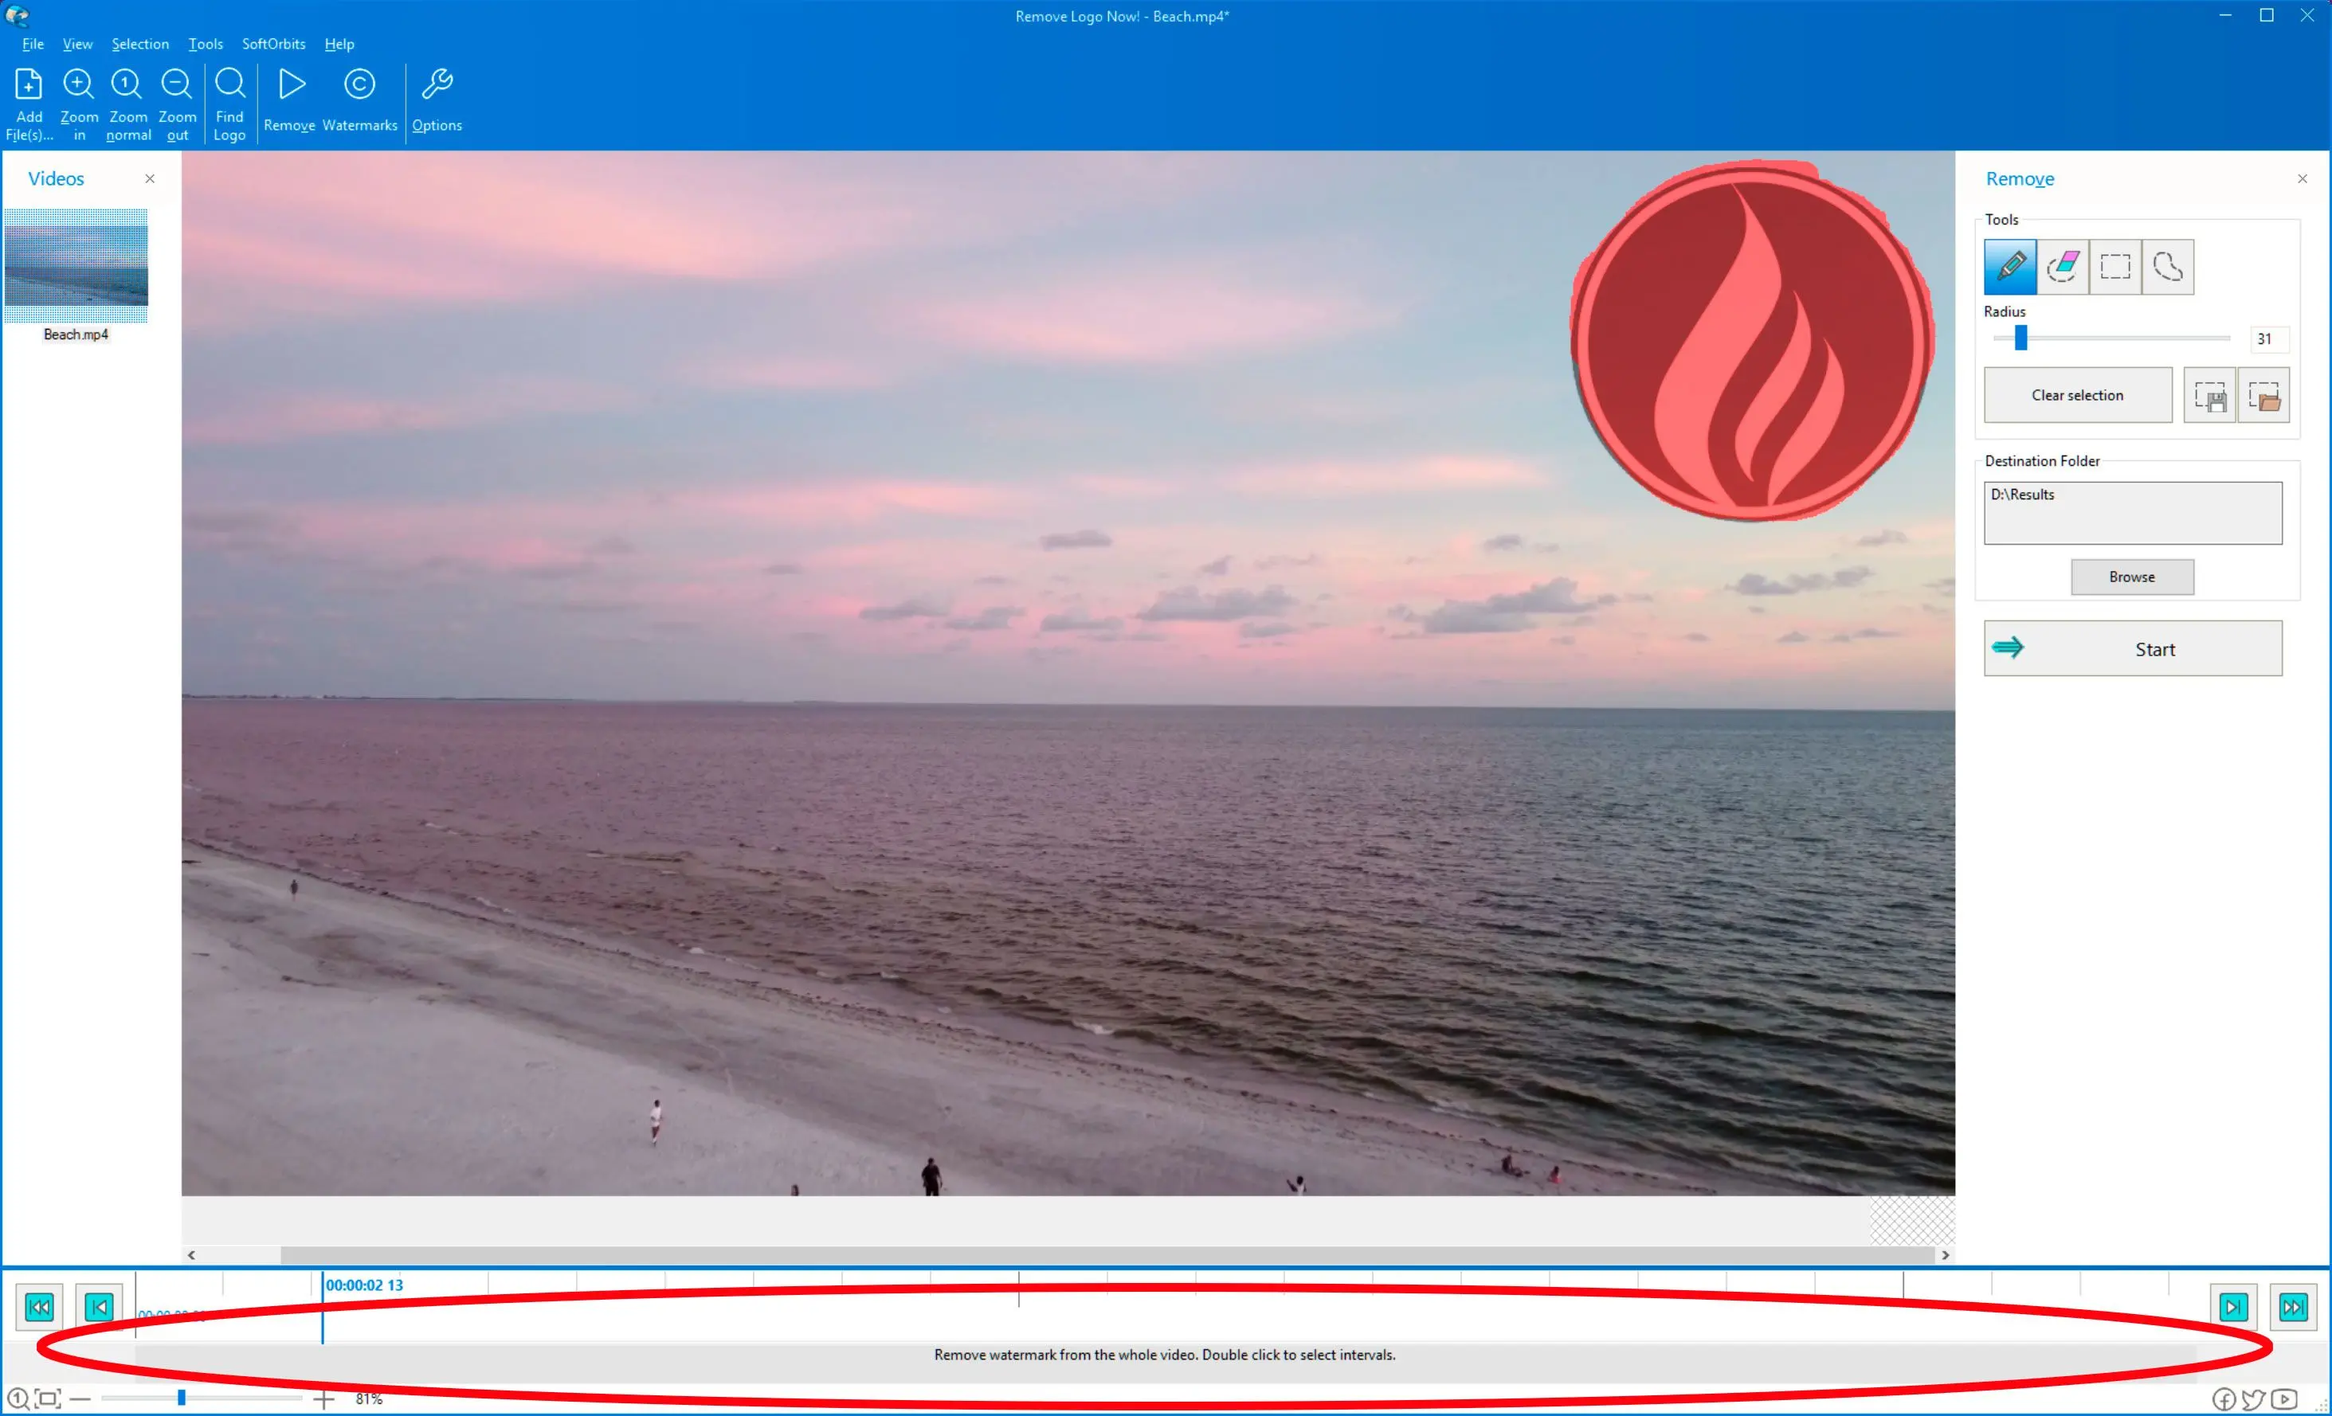Screen dimensions: 2332x1416
Task: Click Clear selection to reset marked area
Action: (2077, 395)
